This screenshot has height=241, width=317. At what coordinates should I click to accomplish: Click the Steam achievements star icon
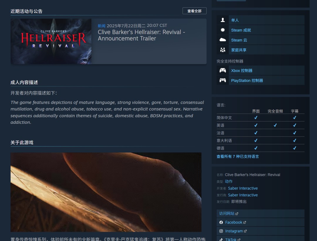[x=222, y=30]
